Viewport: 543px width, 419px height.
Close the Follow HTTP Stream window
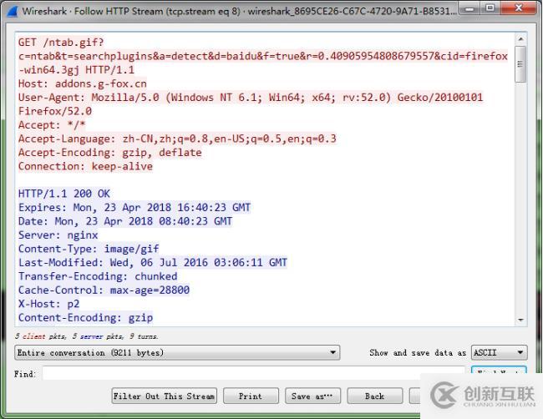[x=519, y=8]
